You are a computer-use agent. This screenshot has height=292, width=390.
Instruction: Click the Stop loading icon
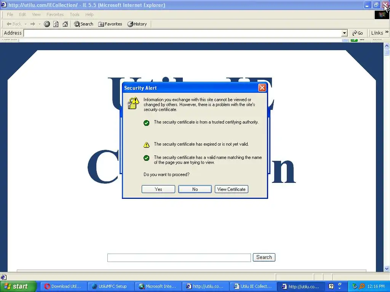pyautogui.click(x=47, y=24)
